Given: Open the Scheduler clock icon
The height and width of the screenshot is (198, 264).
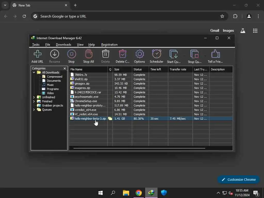Looking at the screenshot, I should (156, 54).
